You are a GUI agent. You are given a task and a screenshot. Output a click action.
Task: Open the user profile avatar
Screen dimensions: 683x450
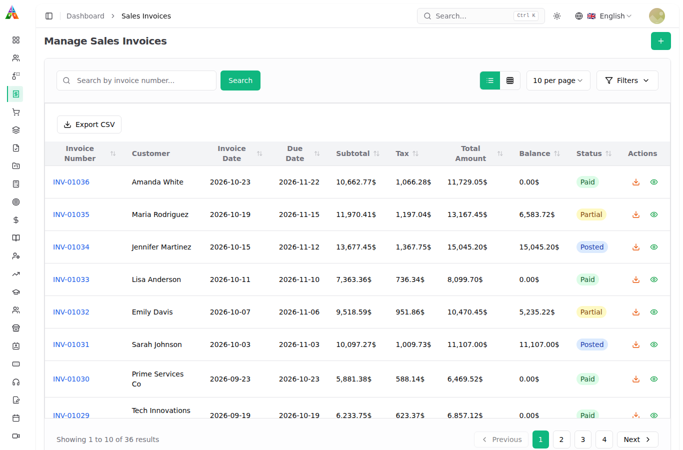(x=657, y=16)
